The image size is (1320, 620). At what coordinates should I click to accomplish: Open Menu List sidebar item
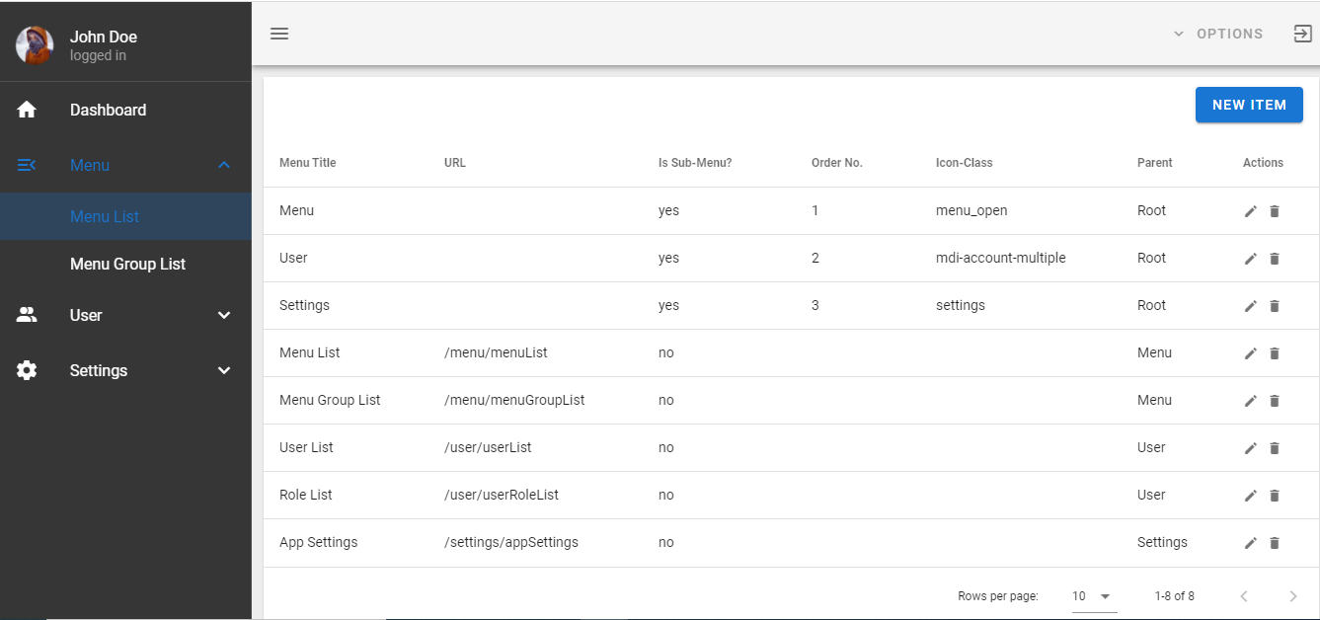(105, 216)
